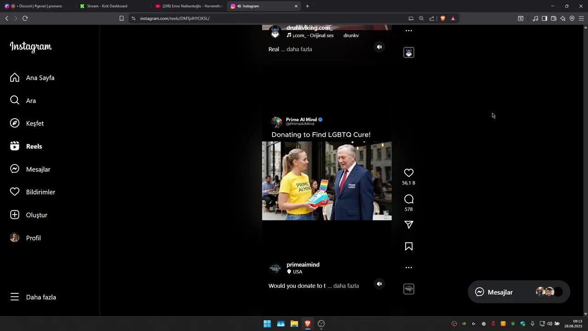The width and height of the screenshot is (588, 331).
Task: Open Ana Sayfa home in Instagram sidebar
Action: click(x=32, y=78)
